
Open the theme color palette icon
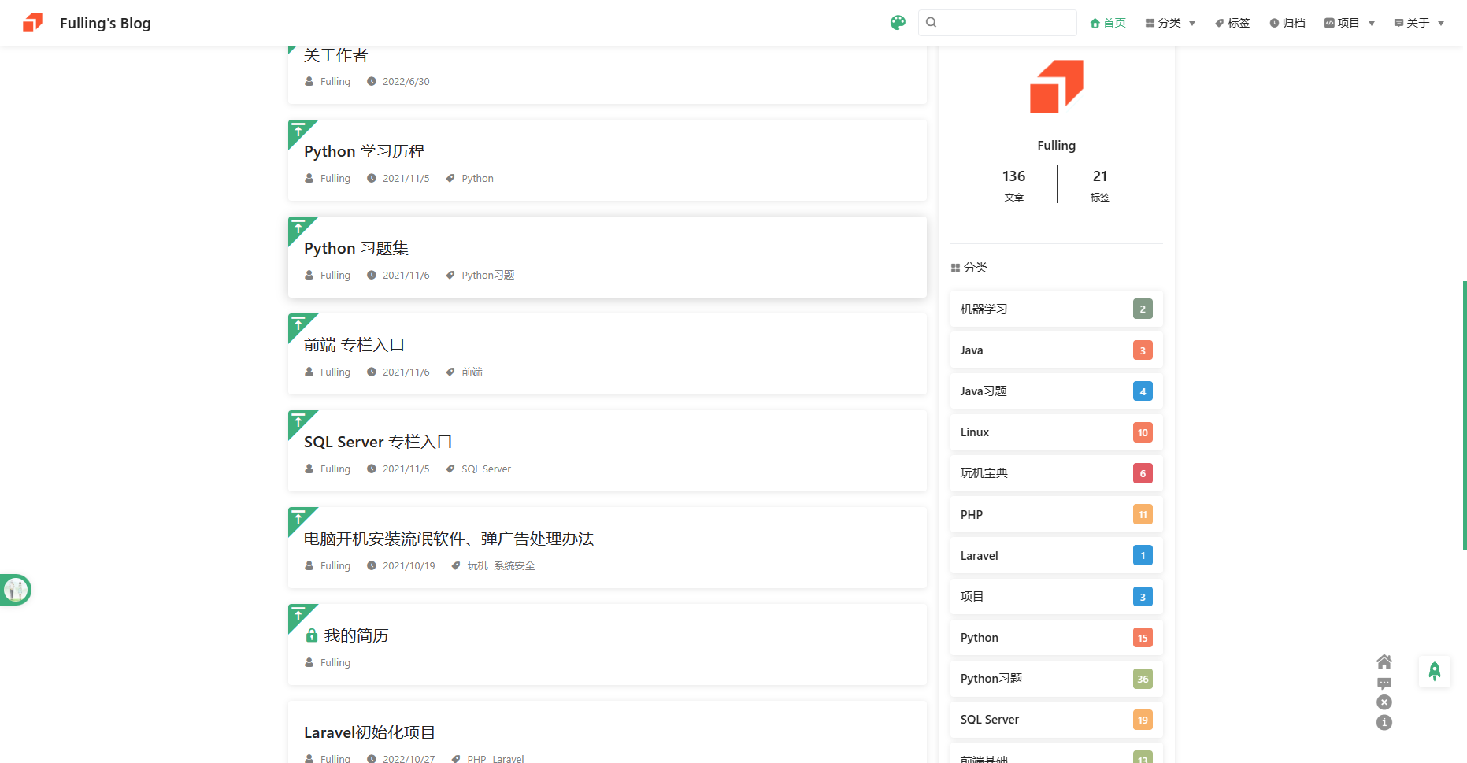coord(898,23)
